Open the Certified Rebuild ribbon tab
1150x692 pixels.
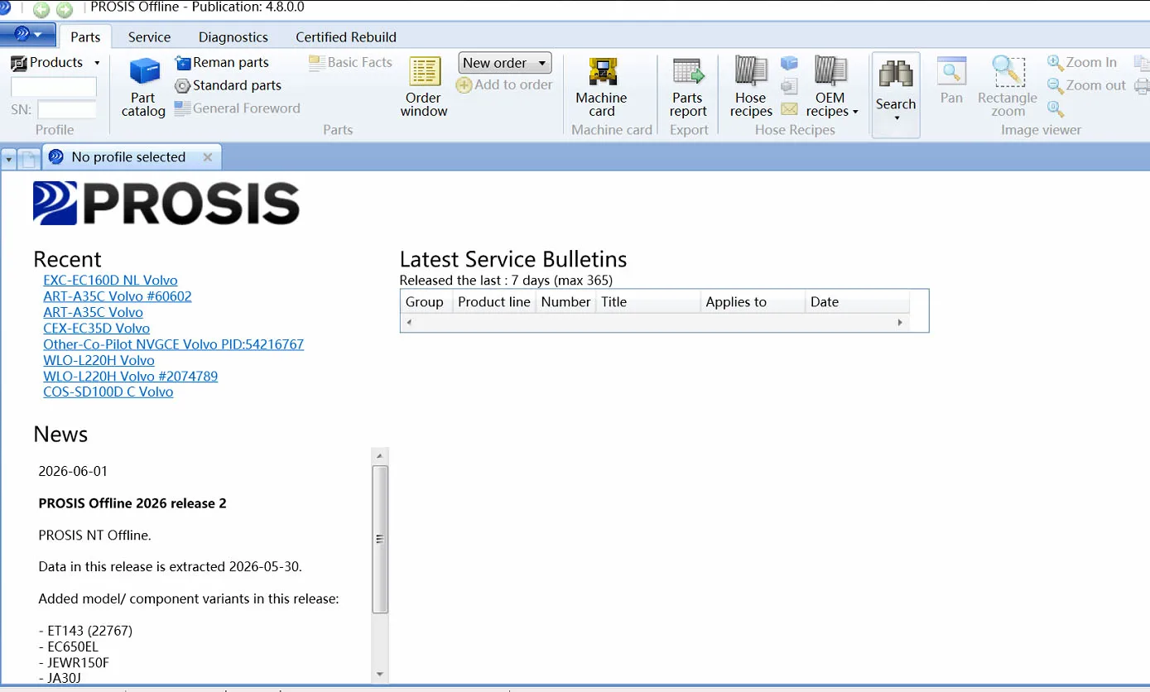(x=346, y=37)
